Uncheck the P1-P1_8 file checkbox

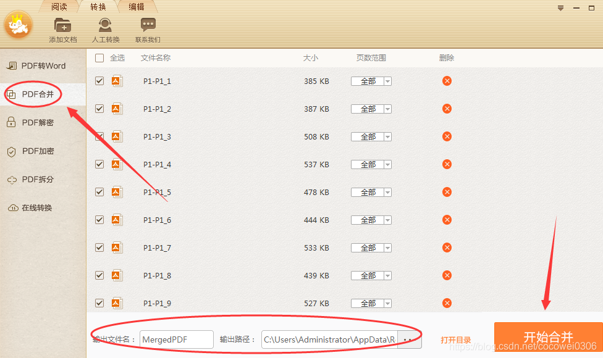[x=99, y=275]
